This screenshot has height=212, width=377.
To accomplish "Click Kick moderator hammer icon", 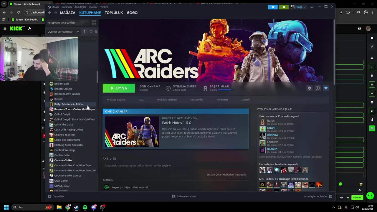I will 29,29.
